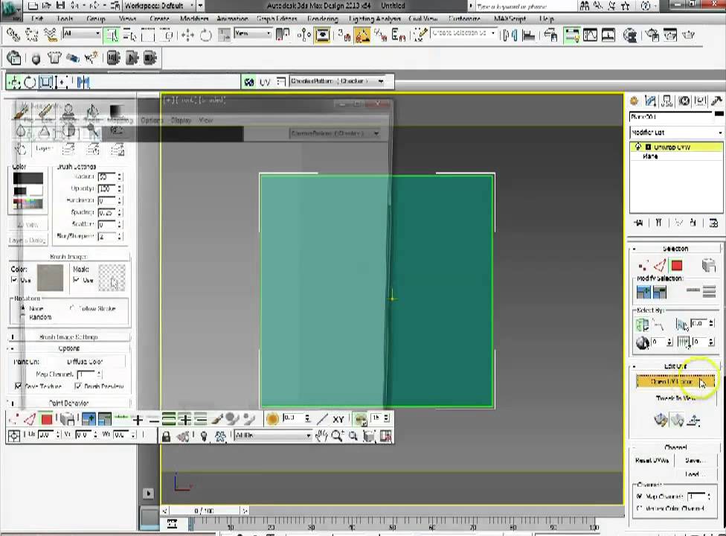Click the black color swatch in Color group
Screen dimensions: 726x536
point(28,179)
